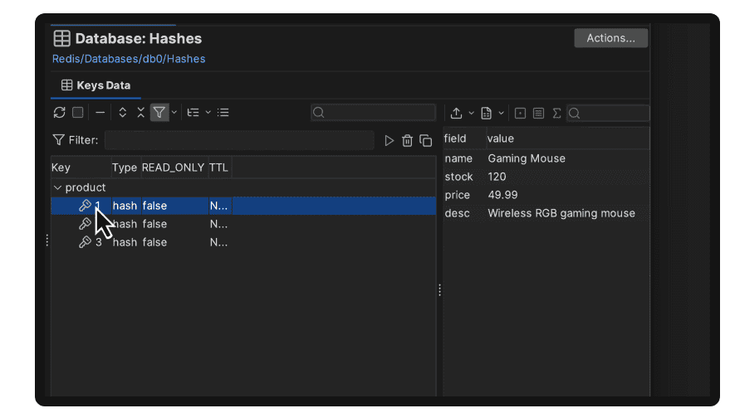Click the database table icon beside title
The height and width of the screenshot is (413, 730).
[62, 38]
